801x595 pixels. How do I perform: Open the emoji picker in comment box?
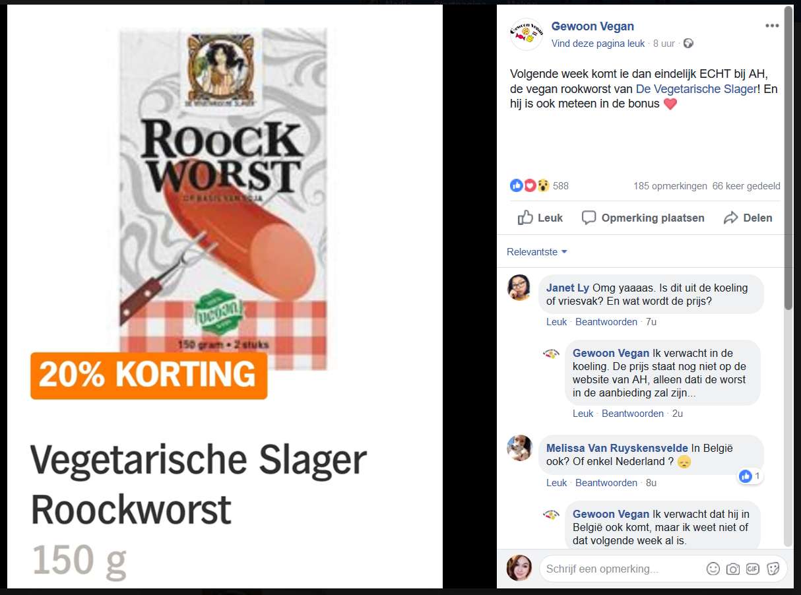click(x=713, y=569)
